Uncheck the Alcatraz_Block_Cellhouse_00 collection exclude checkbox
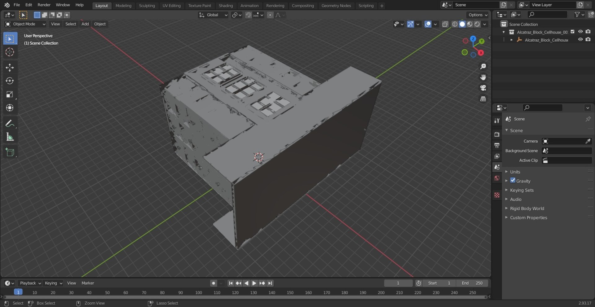 [573, 32]
